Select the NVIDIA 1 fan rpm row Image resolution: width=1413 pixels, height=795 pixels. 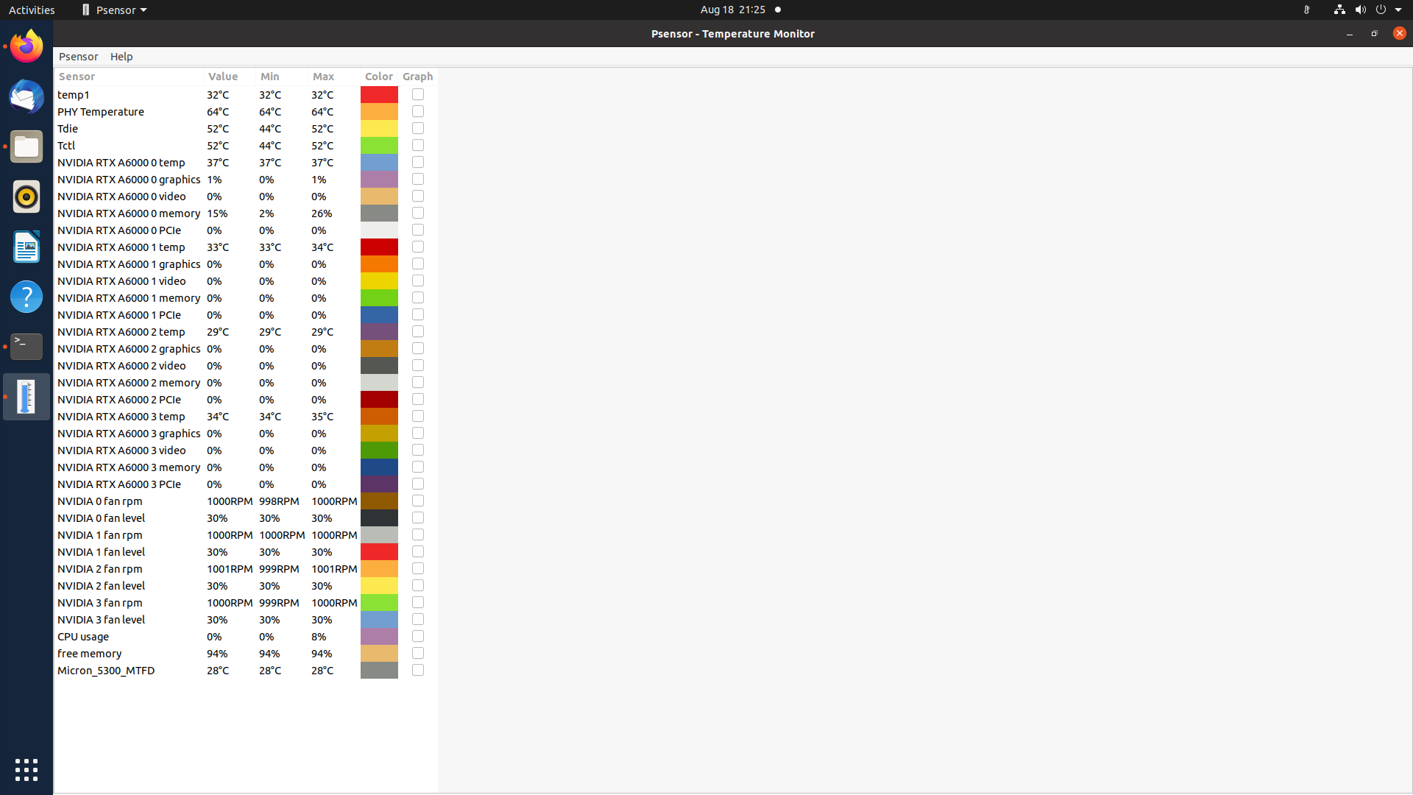pyautogui.click(x=246, y=534)
